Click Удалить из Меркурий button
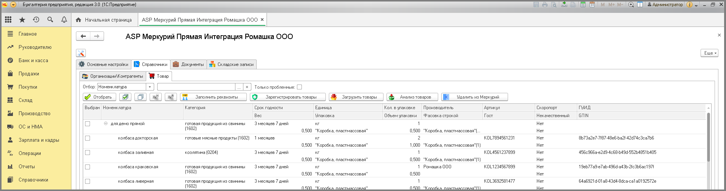726x191 pixels. coord(474,97)
